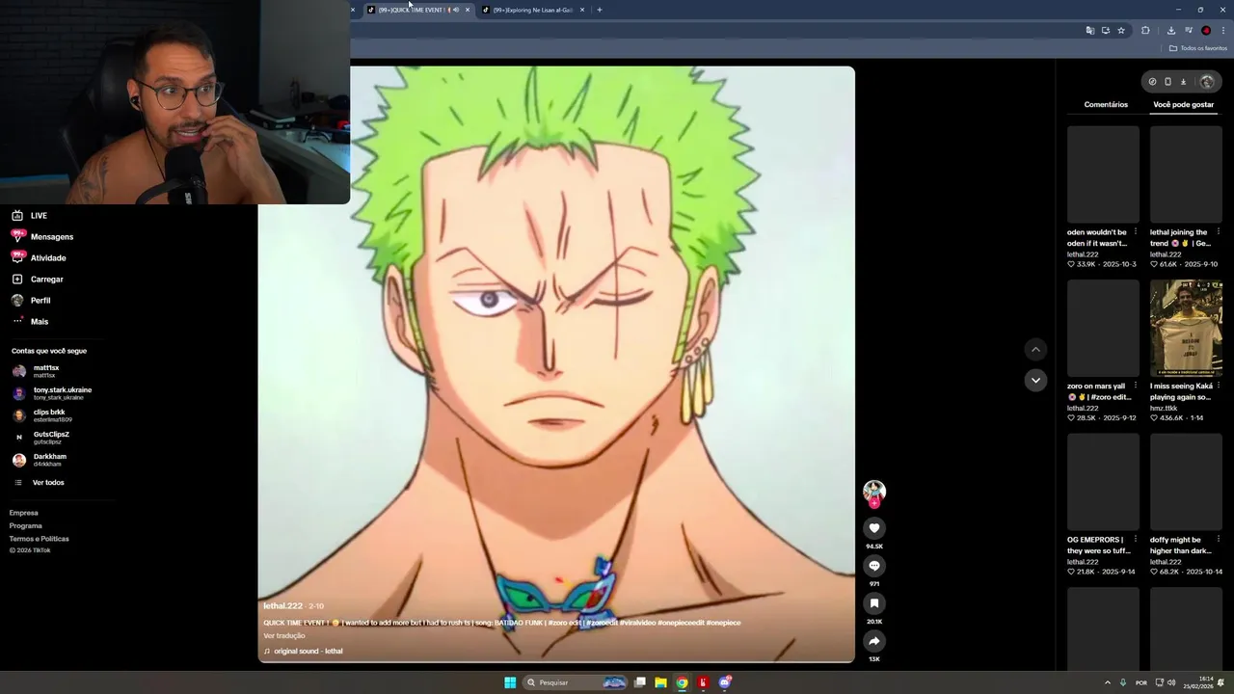Select the Exploring Ne Lisan al-Gaib tab
1234x694 pixels.
point(532,10)
